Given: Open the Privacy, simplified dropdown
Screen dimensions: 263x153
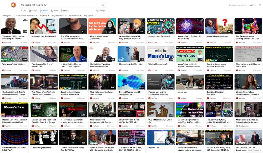Looking at the screenshot, I should (x=237, y=5).
